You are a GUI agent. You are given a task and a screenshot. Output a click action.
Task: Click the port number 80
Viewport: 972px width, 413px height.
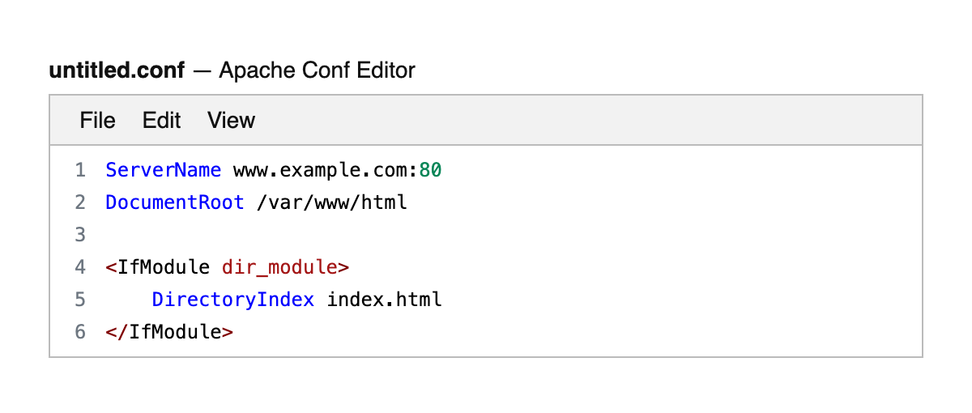(430, 171)
